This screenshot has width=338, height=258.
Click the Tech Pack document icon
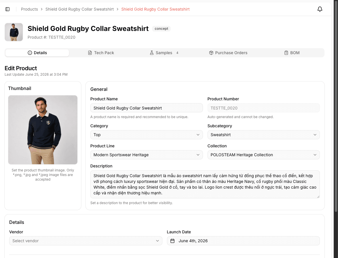[90, 53]
